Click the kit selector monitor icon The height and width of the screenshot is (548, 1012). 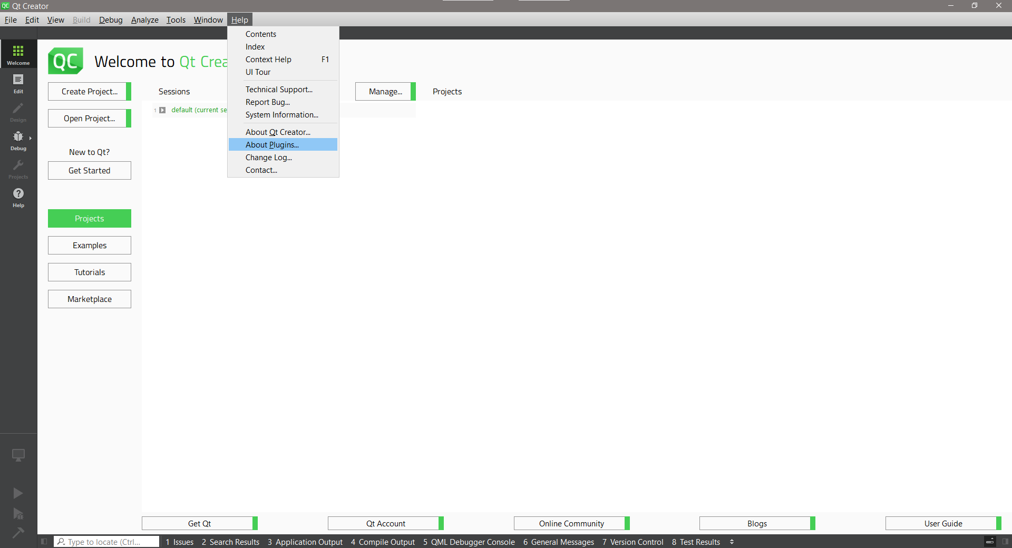18,455
